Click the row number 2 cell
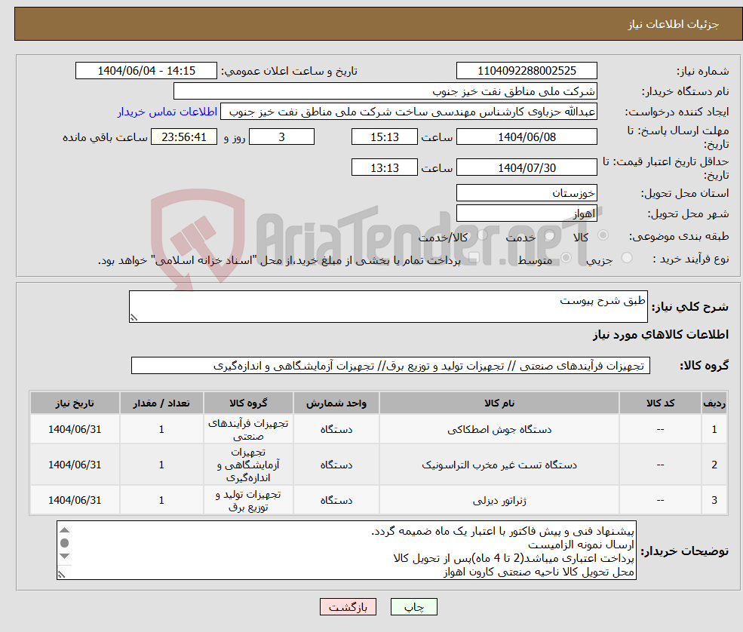This screenshot has height=632, width=743. (x=714, y=465)
